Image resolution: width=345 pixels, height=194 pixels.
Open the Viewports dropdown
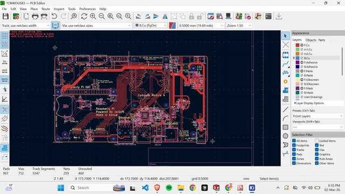318,127
